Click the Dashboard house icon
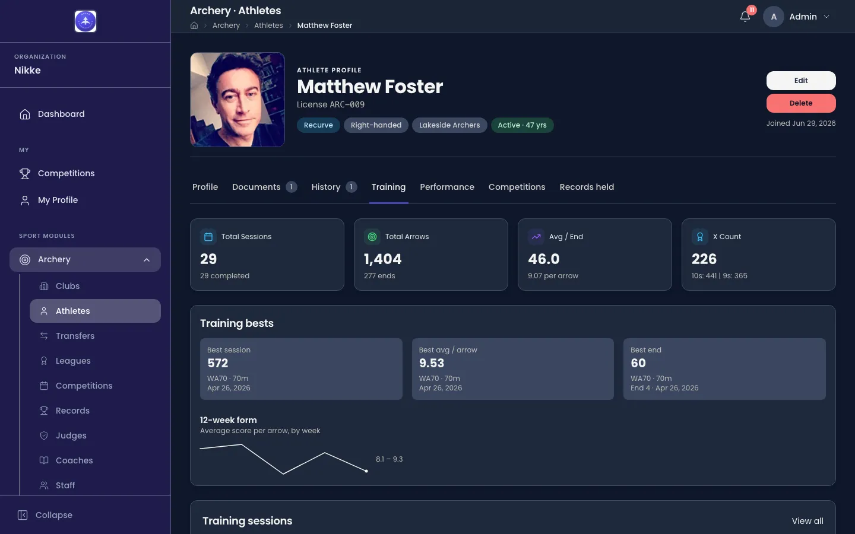 [x=25, y=114]
